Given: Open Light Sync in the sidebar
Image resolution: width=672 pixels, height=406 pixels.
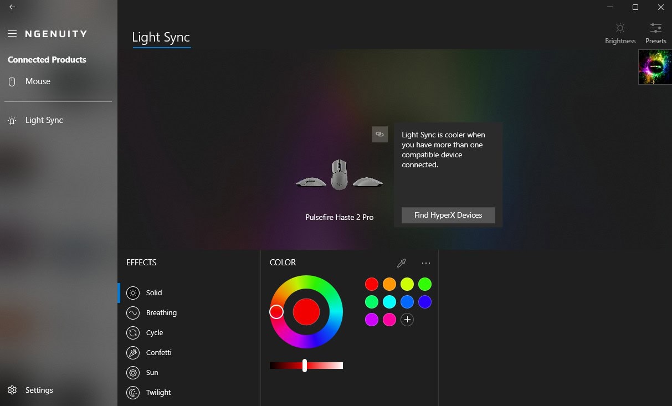Looking at the screenshot, I should (43, 120).
